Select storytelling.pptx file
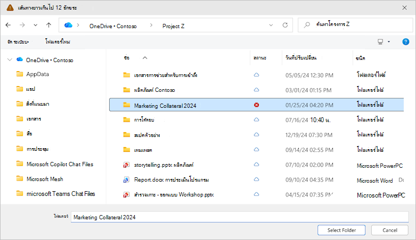 tap(164, 165)
